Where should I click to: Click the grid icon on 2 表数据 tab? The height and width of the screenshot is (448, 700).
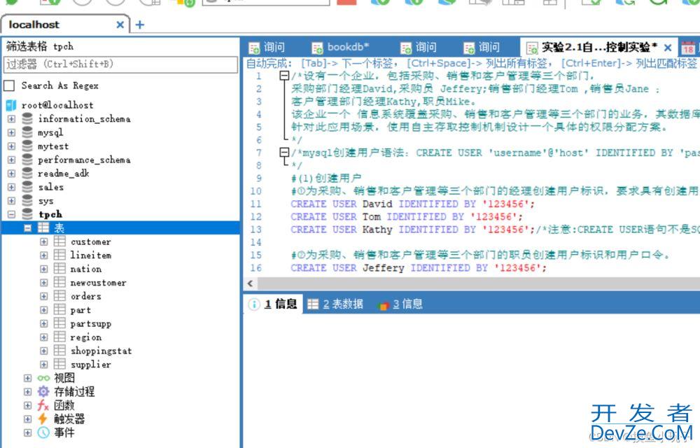click(313, 304)
